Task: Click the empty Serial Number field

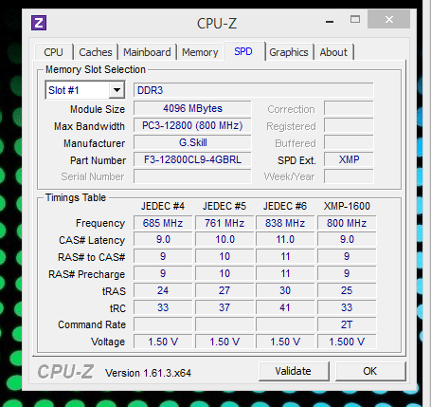Action: click(192, 176)
